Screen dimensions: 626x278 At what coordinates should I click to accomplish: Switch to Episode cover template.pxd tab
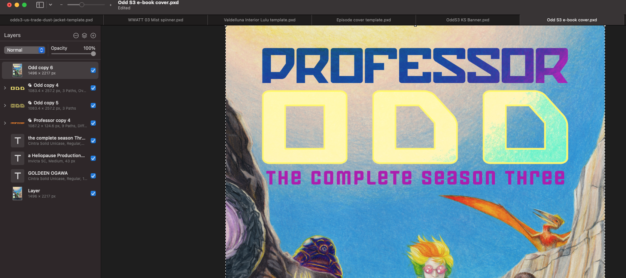363,20
